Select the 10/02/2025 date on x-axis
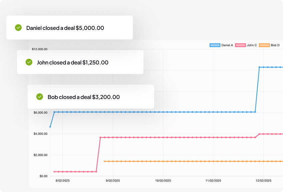Image resolution: width=283 pixels, height=192 pixels. (x=163, y=181)
